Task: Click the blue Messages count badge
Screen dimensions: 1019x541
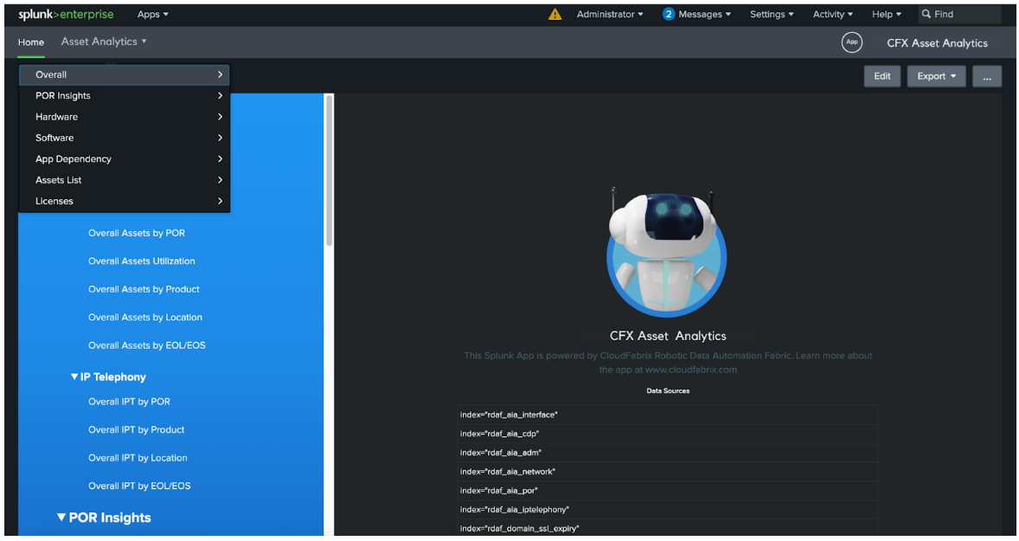Action: 669,15
